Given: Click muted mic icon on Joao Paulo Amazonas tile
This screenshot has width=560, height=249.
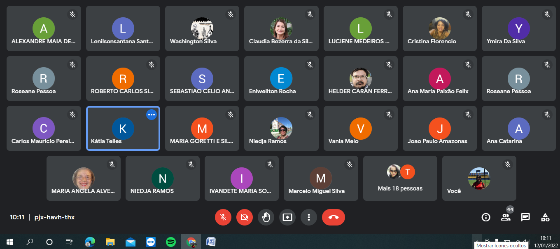Looking at the screenshot, I should pyautogui.click(x=468, y=115).
